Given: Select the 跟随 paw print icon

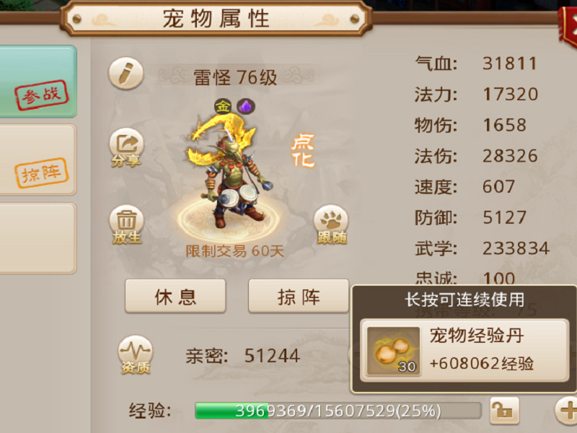Looking at the screenshot, I should tap(331, 224).
